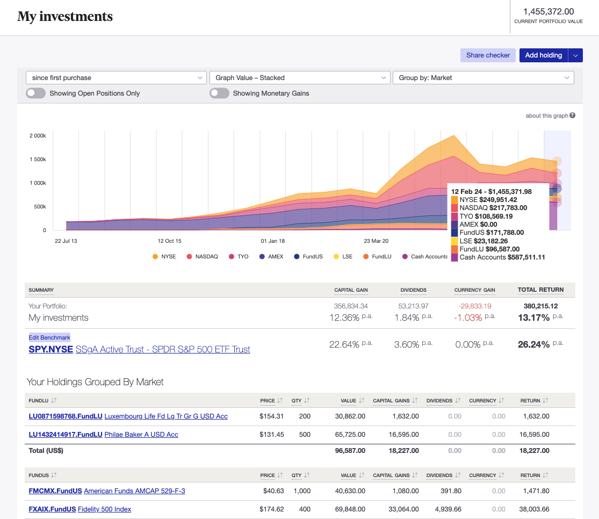Click the about this graph help icon
The width and height of the screenshot is (599, 519).
[x=572, y=116]
